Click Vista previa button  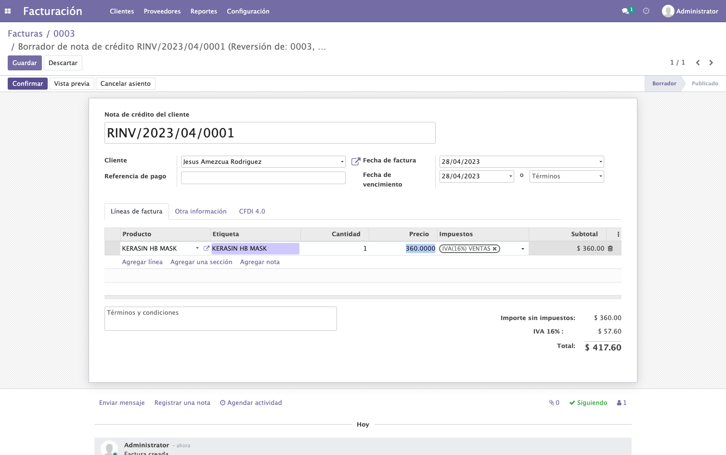72,83
